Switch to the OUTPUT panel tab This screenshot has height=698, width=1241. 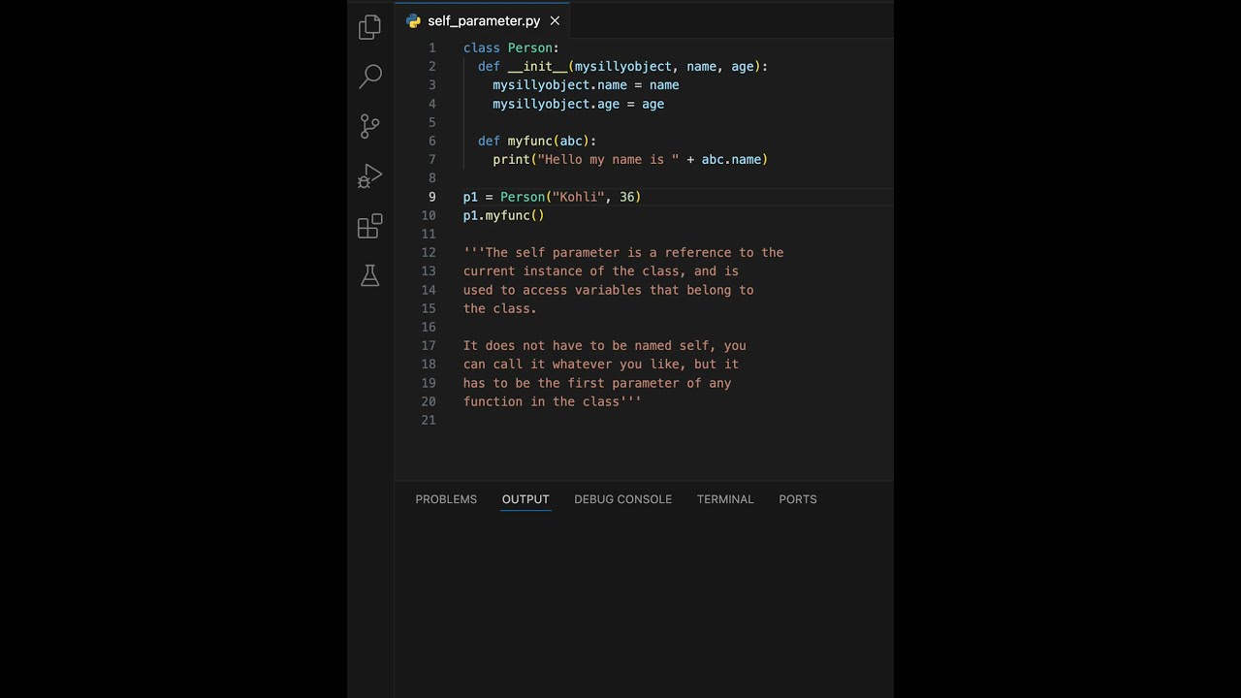pyautogui.click(x=525, y=499)
